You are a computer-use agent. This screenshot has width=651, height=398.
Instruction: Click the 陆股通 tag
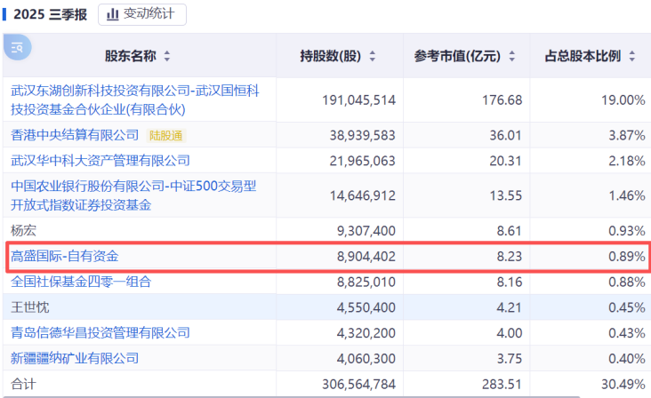(166, 136)
